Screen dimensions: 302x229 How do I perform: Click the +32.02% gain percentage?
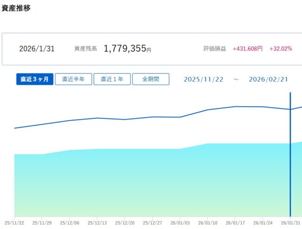click(281, 49)
